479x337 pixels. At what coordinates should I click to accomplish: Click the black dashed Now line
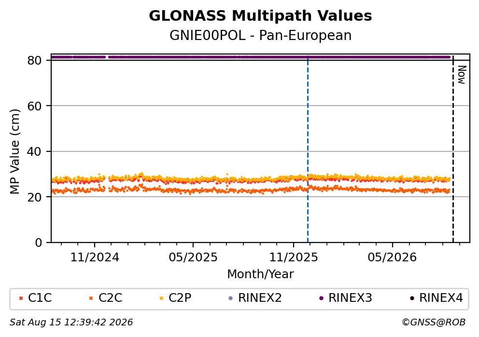click(x=453, y=149)
